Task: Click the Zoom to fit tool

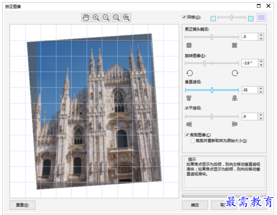Action: (x=116, y=18)
